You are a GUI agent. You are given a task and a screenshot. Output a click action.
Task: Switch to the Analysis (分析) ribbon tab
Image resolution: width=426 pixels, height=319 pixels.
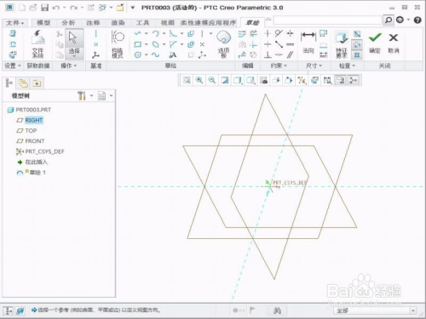pos(68,23)
